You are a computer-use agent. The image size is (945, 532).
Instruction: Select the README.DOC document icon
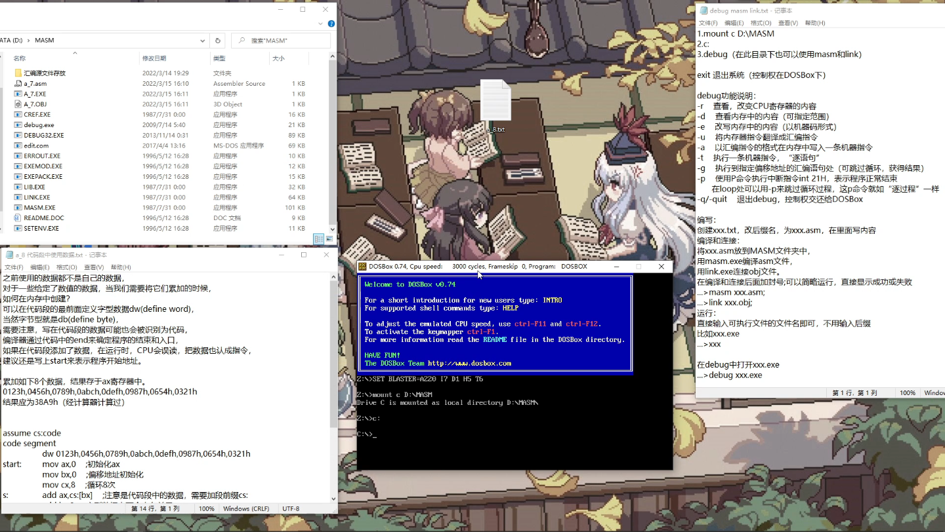click(18, 218)
